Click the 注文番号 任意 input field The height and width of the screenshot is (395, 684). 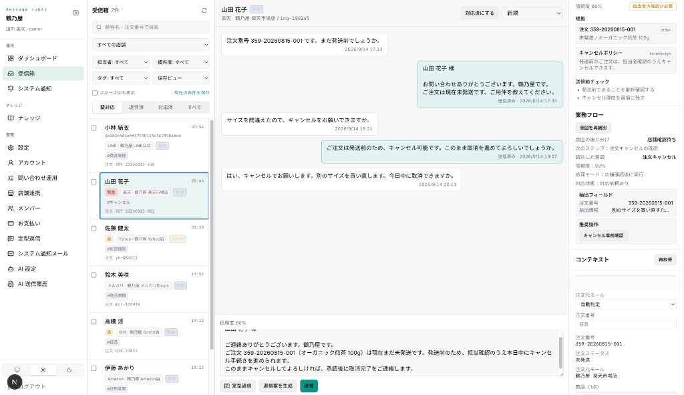(625, 324)
